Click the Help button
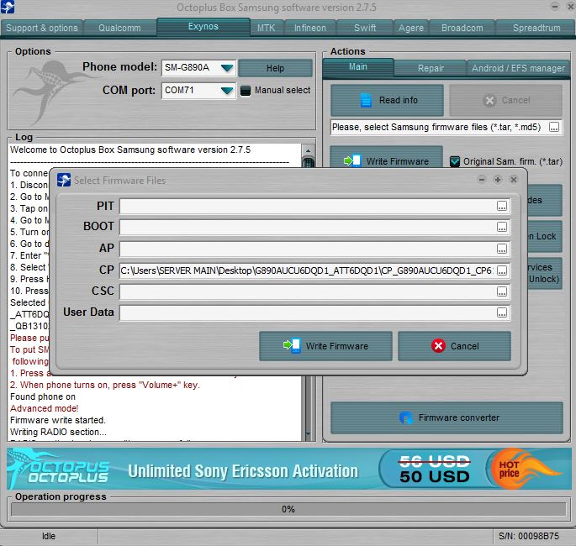 275,68
